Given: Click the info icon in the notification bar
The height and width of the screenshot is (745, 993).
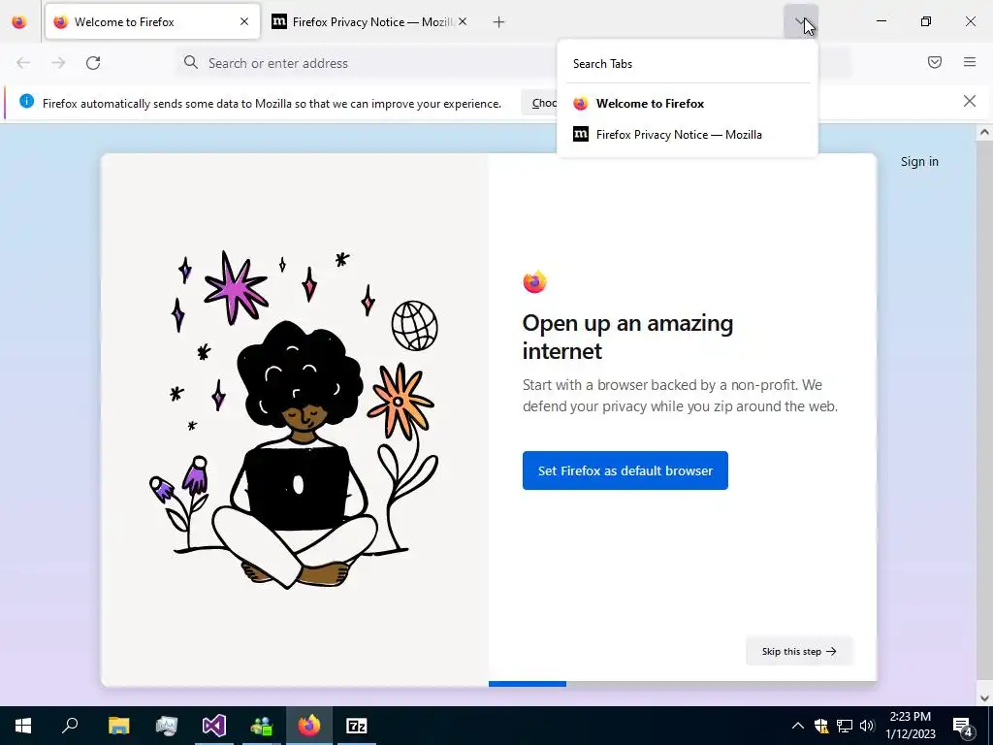Looking at the screenshot, I should [26, 101].
